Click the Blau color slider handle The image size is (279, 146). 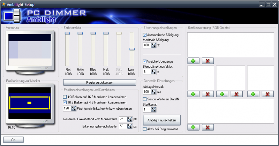93,33
